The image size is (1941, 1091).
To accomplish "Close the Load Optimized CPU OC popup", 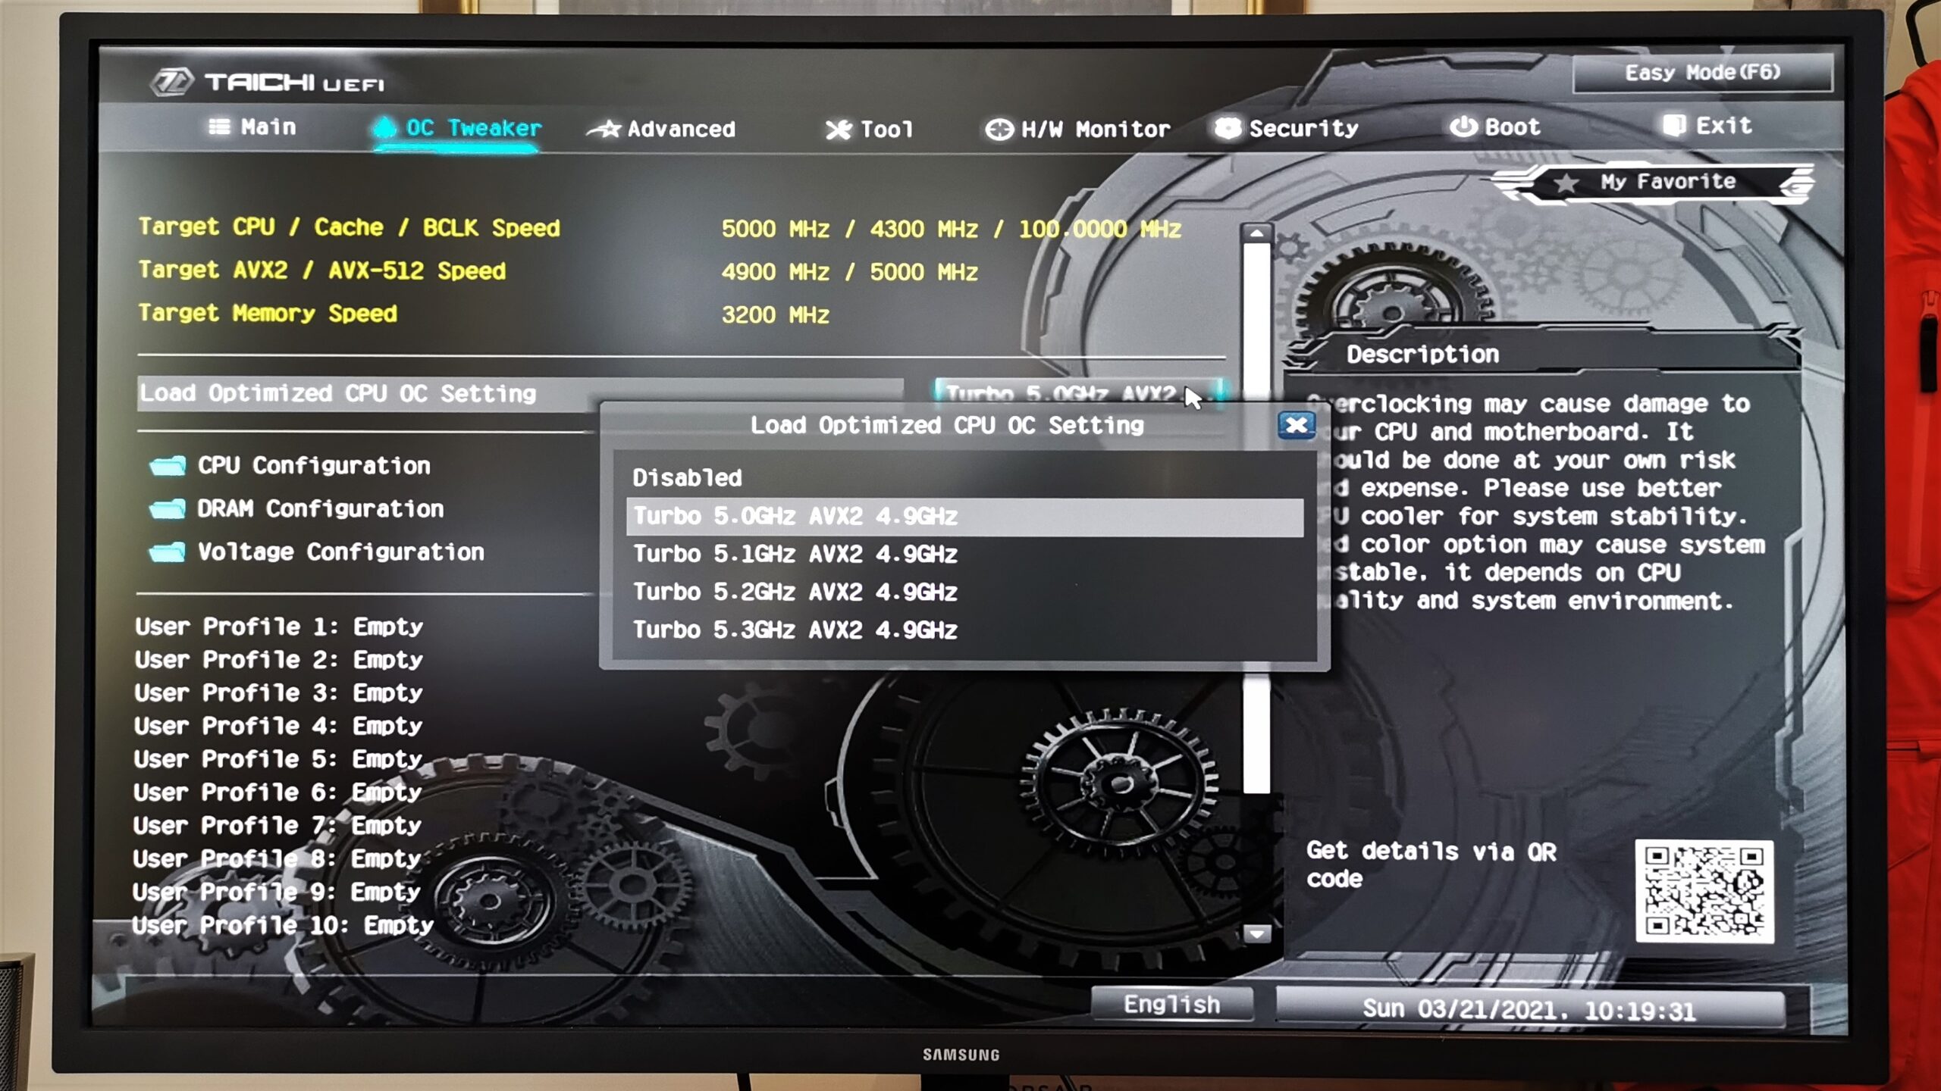I will point(1296,425).
